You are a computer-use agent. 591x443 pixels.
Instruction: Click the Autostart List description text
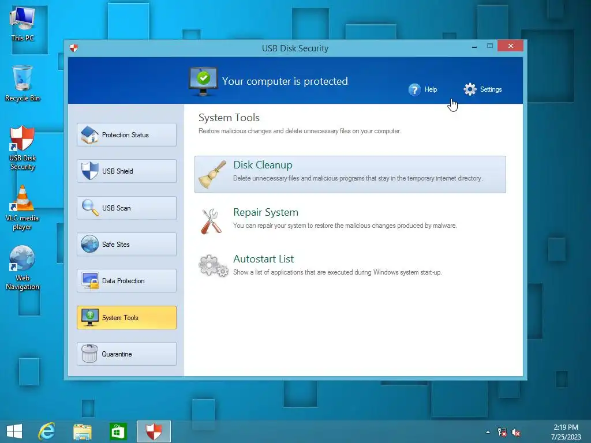point(337,272)
